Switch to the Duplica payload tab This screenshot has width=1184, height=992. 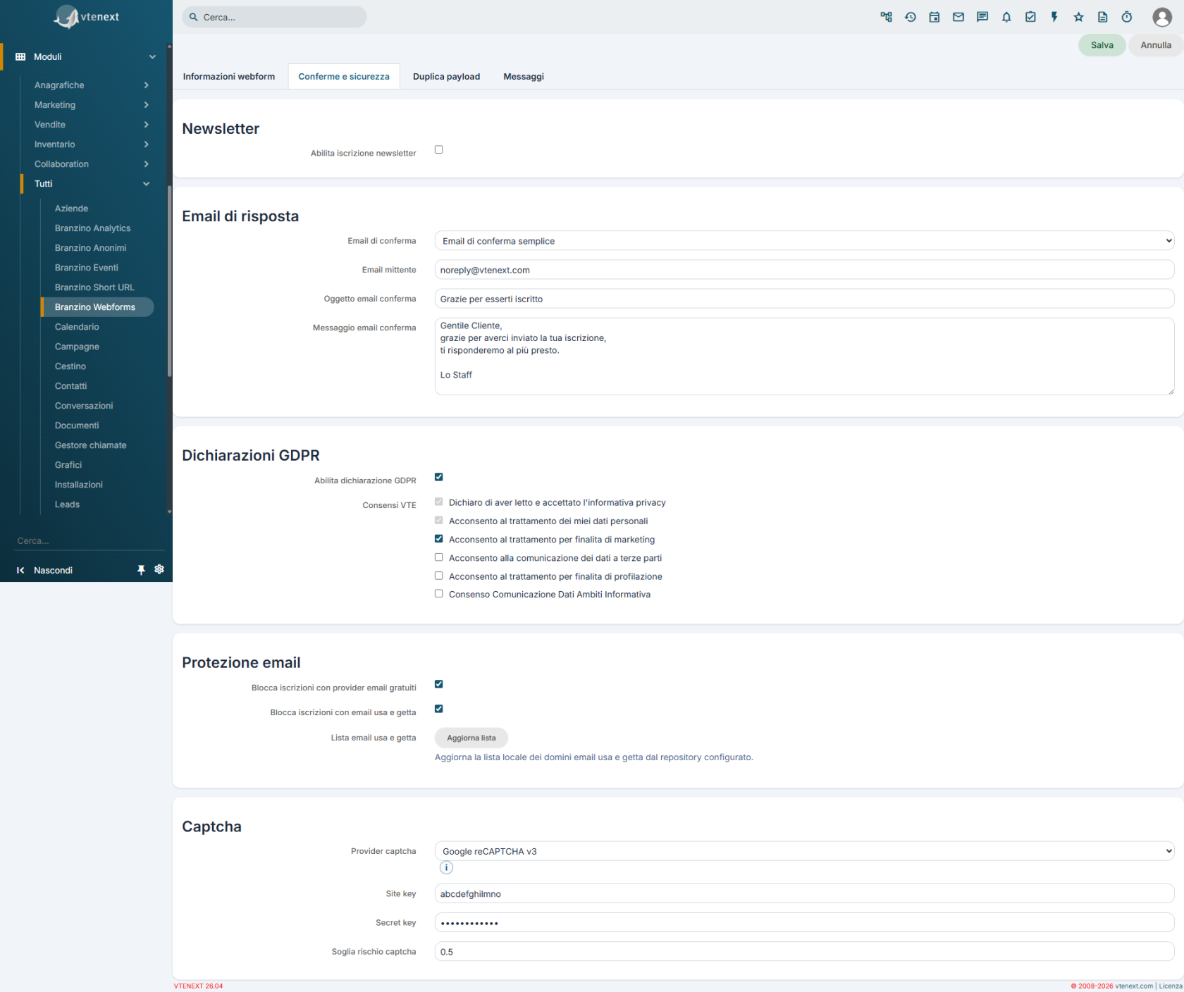click(446, 77)
